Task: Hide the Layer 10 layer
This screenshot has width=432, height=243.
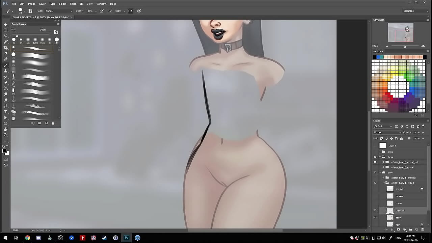Action: 375,210
